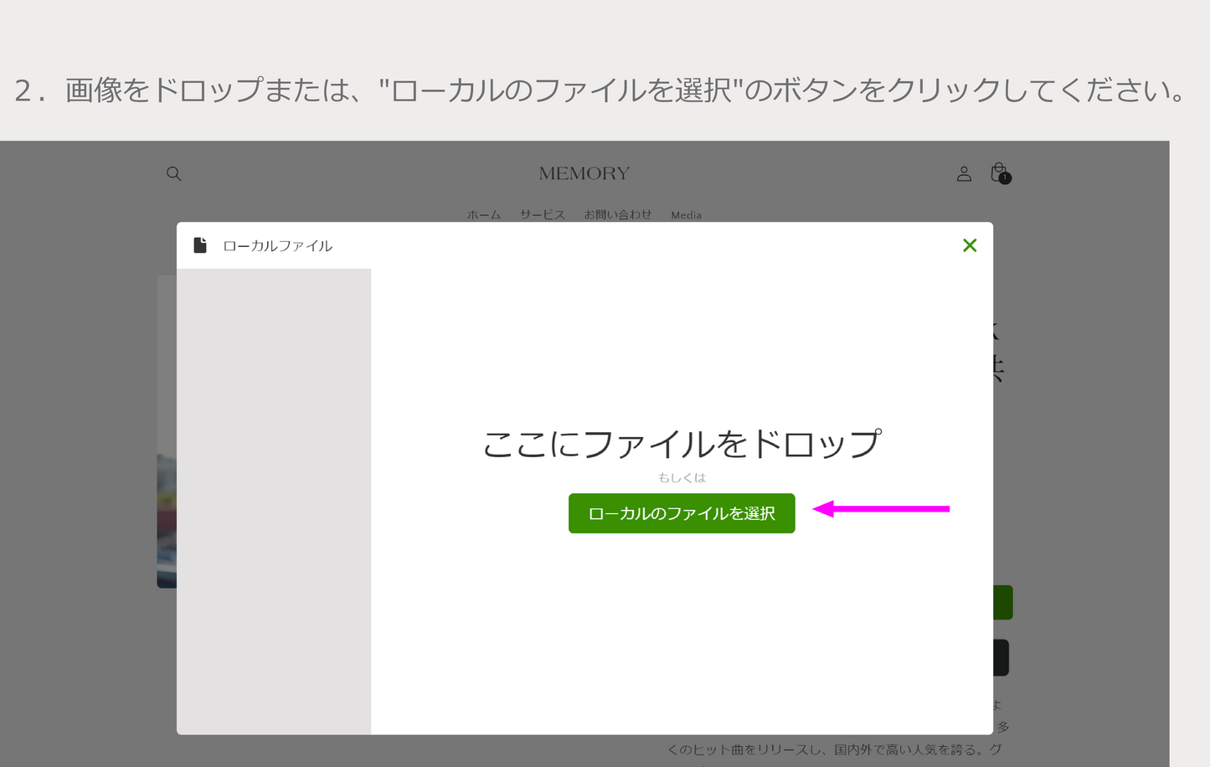Close the ローカルファイル dialog with the green X
The height and width of the screenshot is (767, 1210).
970,245
